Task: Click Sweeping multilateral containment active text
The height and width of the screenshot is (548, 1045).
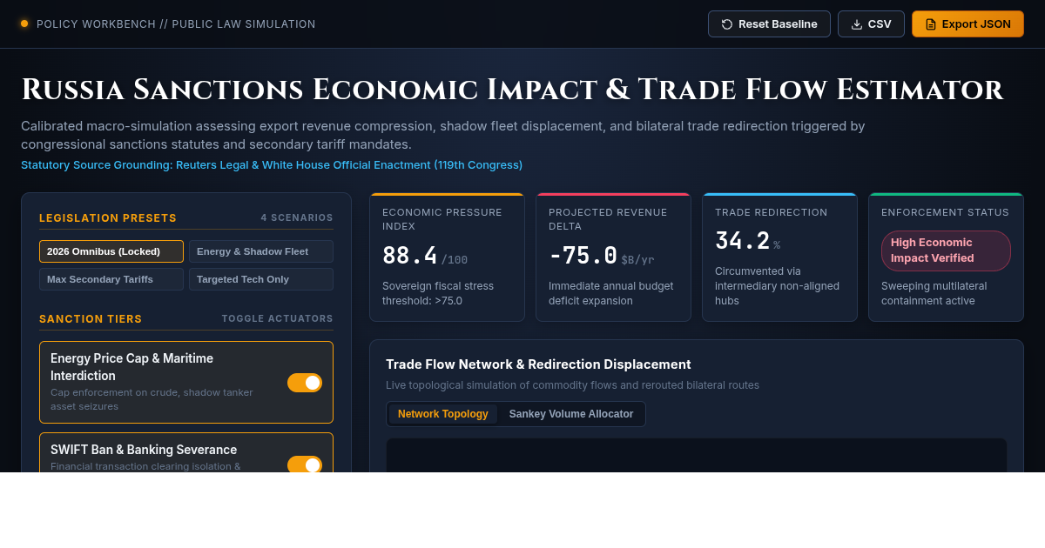Action: click(x=934, y=293)
